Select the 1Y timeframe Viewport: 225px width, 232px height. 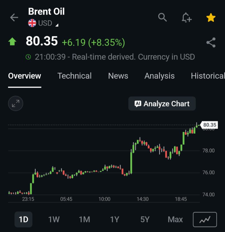pyautogui.click(x=115, y=219)
